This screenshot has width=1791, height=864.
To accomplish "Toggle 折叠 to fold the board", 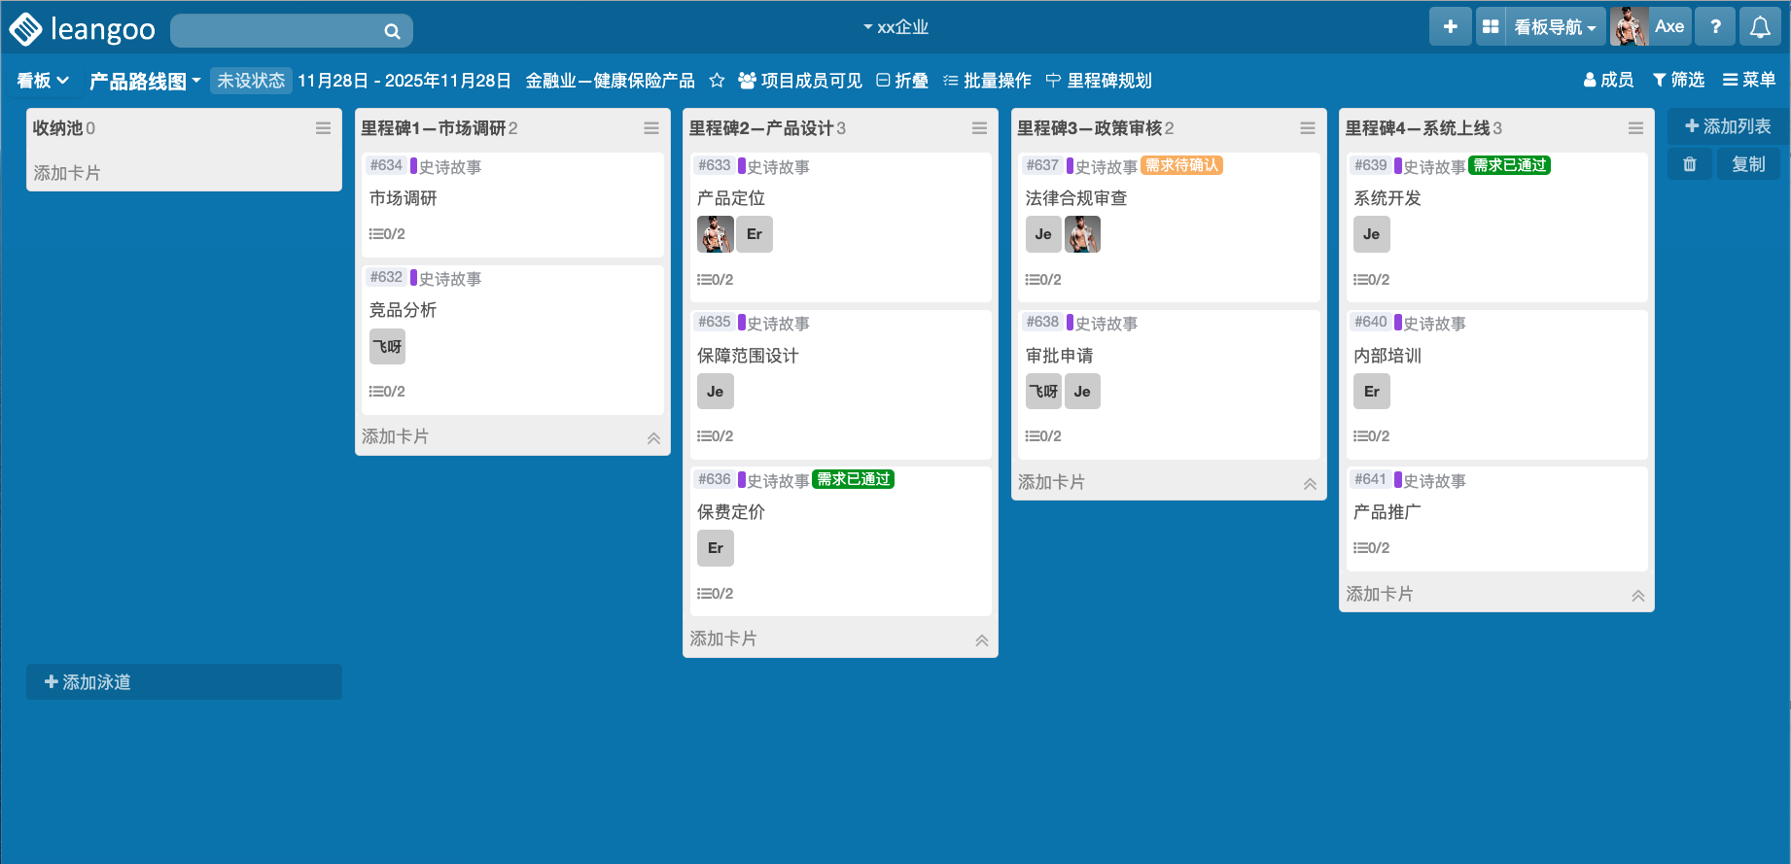I will pos(902,81).
